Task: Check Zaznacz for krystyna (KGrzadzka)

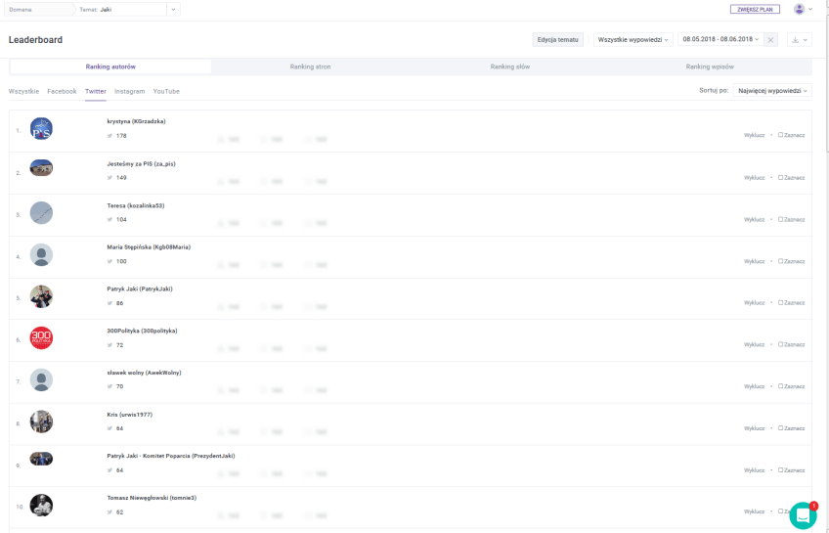Action: (780, 136)
